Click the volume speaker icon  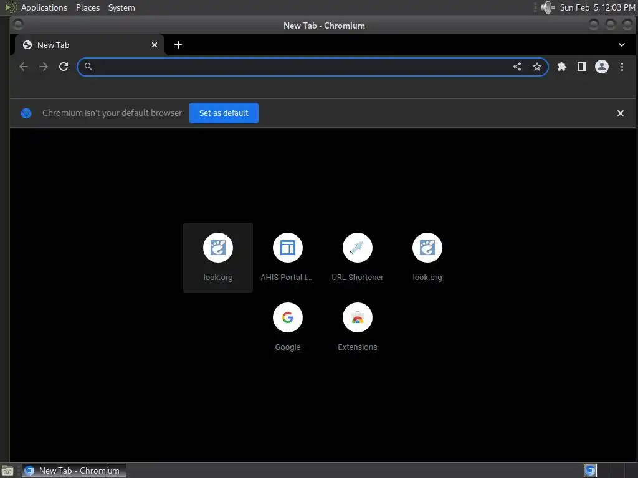548,7
